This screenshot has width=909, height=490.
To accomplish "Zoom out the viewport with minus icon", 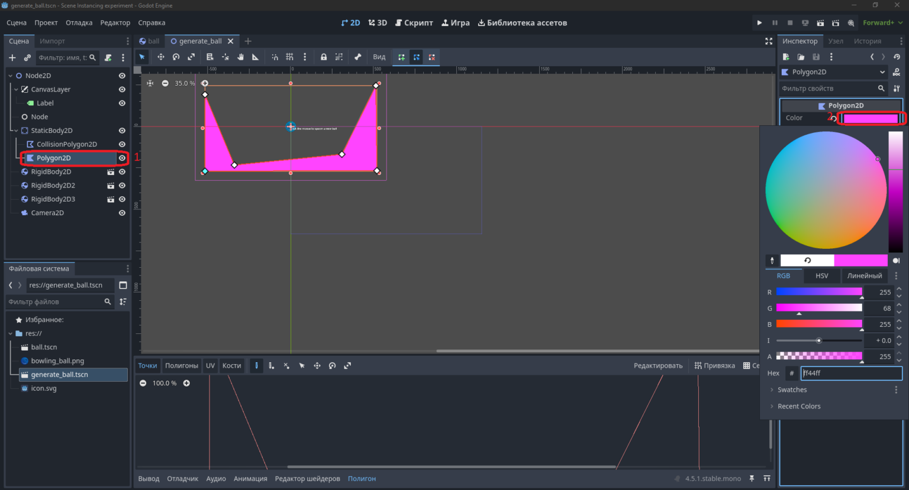I will [x=165, y=83].
